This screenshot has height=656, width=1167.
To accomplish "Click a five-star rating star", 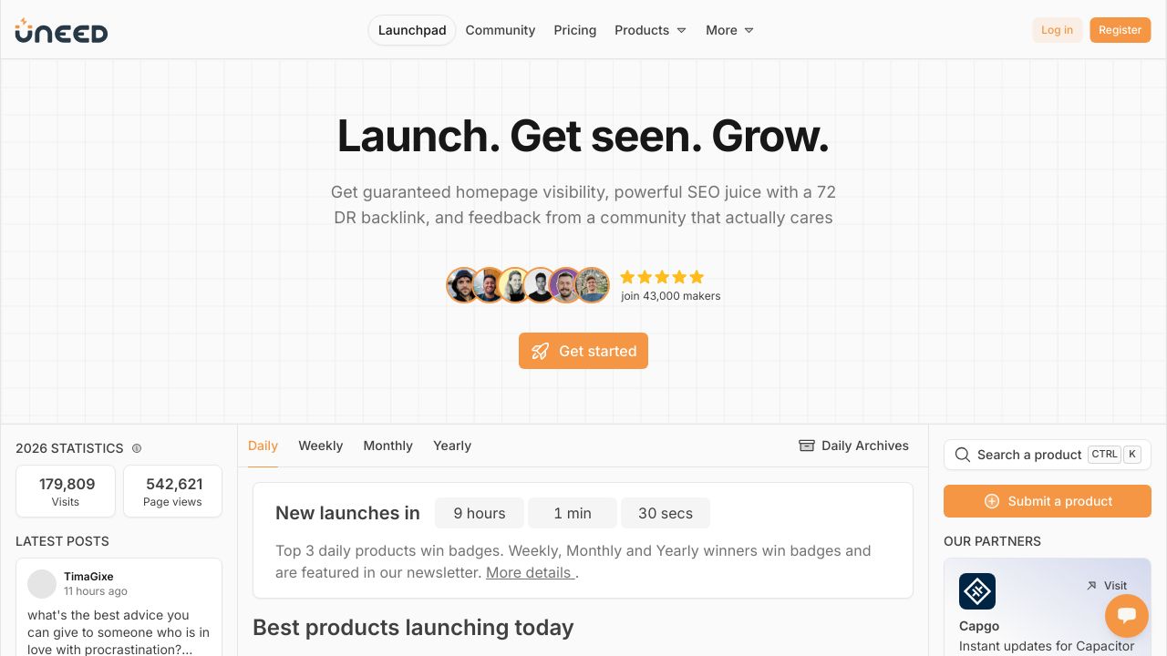I will [662, 277].
